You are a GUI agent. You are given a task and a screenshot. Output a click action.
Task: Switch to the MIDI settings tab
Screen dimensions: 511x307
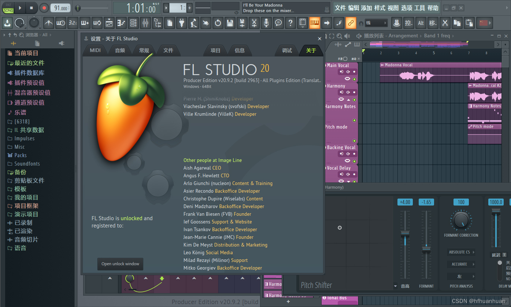click(x=95, y=51)
